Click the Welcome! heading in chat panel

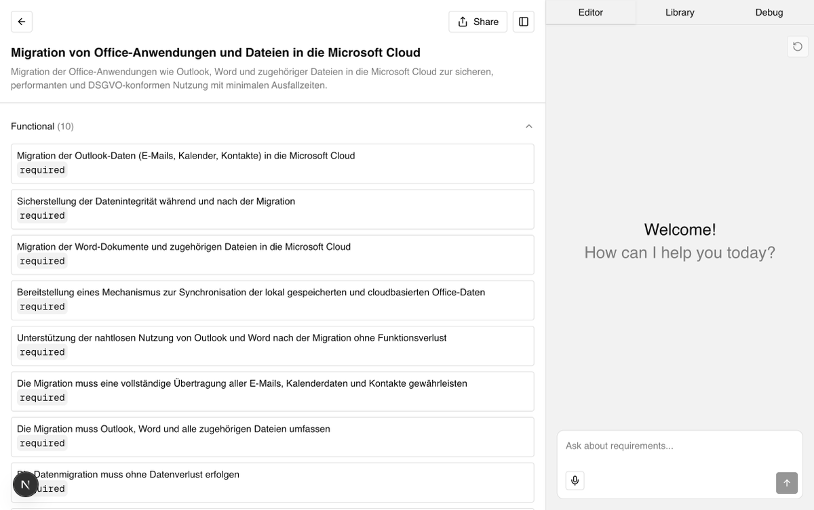click(680, 230)
